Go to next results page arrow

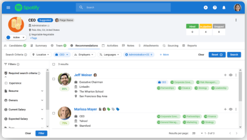coord(237,133)
